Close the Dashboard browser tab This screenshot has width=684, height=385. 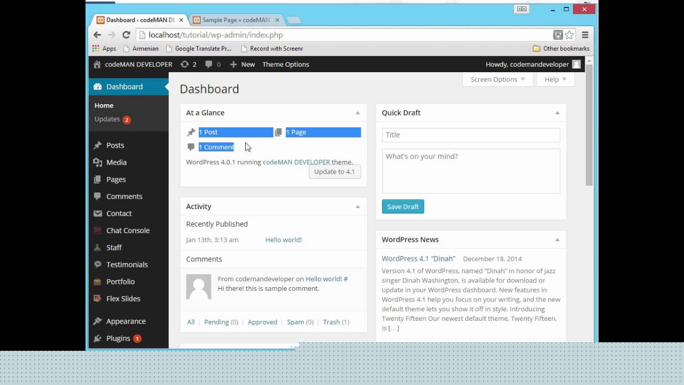[181, 20]
